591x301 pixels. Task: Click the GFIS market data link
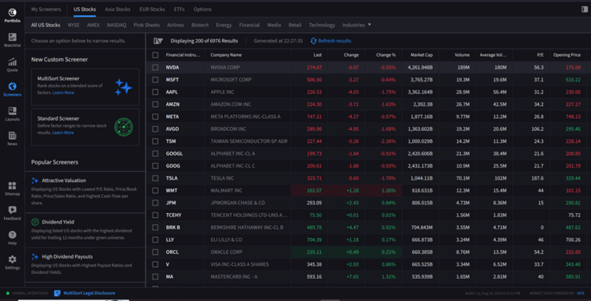coord(581,293)
